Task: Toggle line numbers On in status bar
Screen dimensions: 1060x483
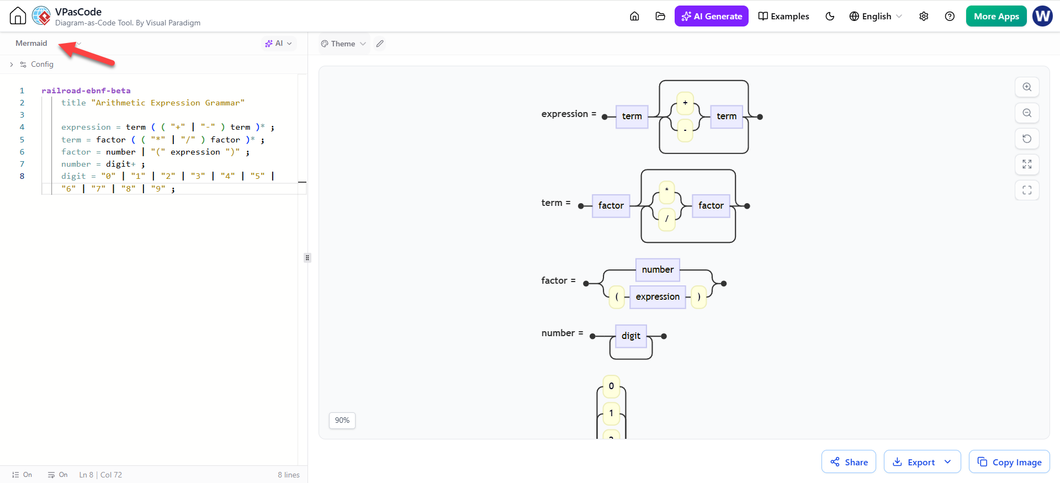Action: pyautogui.click(x=22, y=475)
